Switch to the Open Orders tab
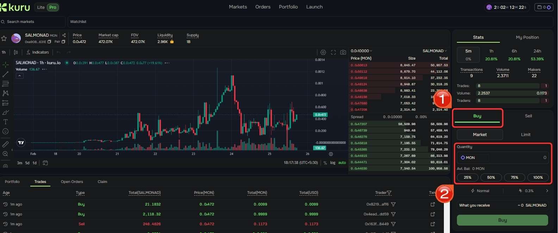Screen dimensions: 558x233 pyautogui.click(x=72, y=182)
